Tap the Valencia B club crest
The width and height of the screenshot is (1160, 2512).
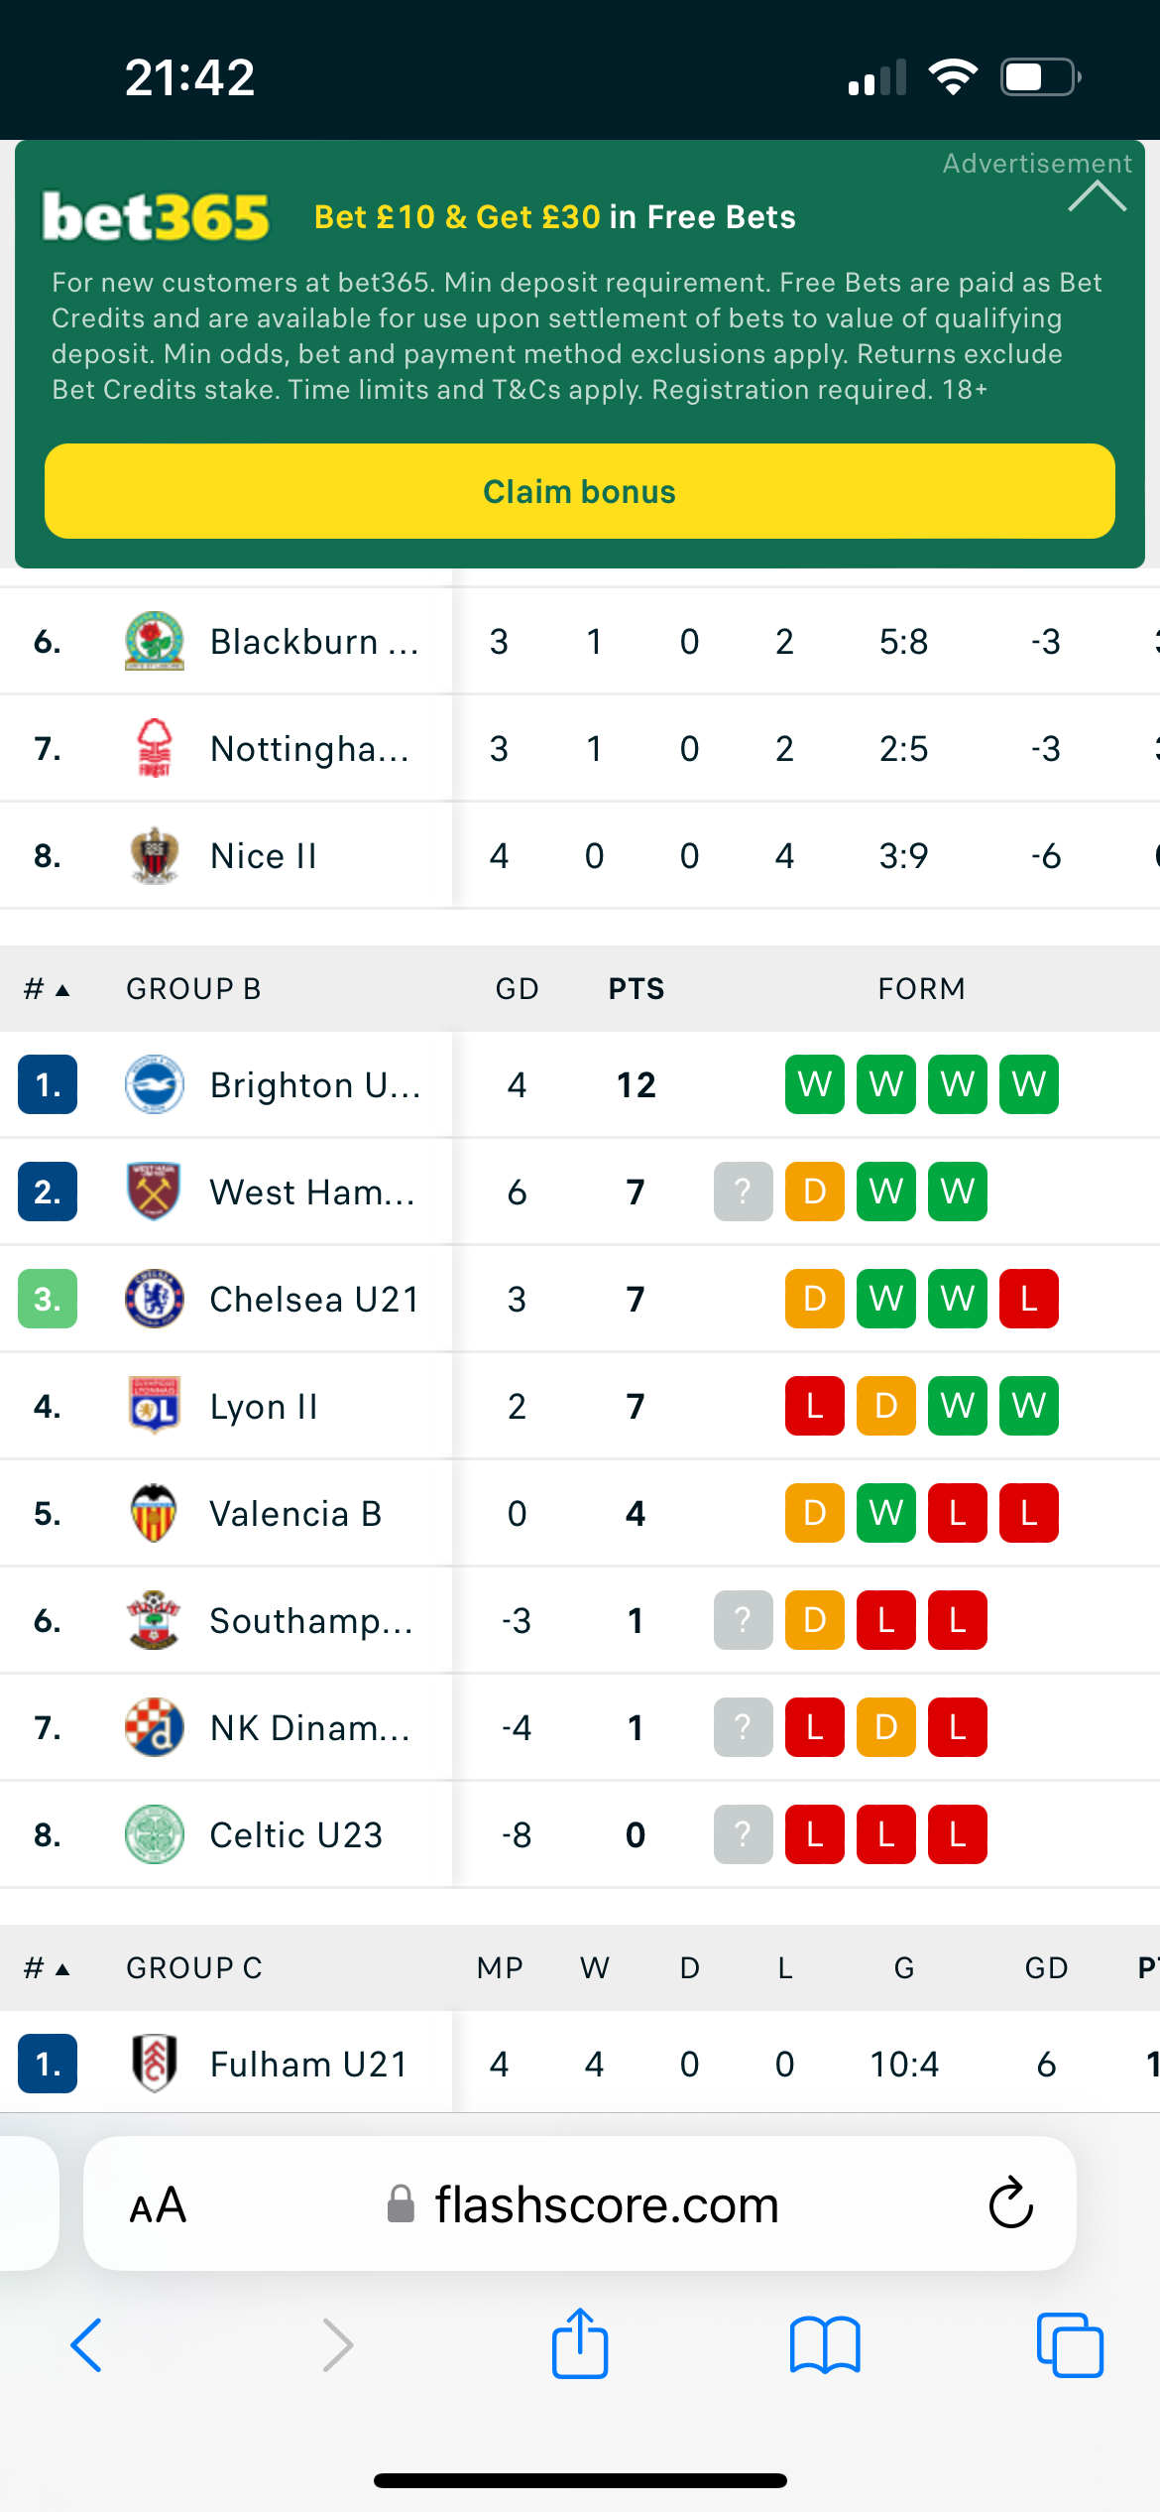click(x=154, y=1513)
